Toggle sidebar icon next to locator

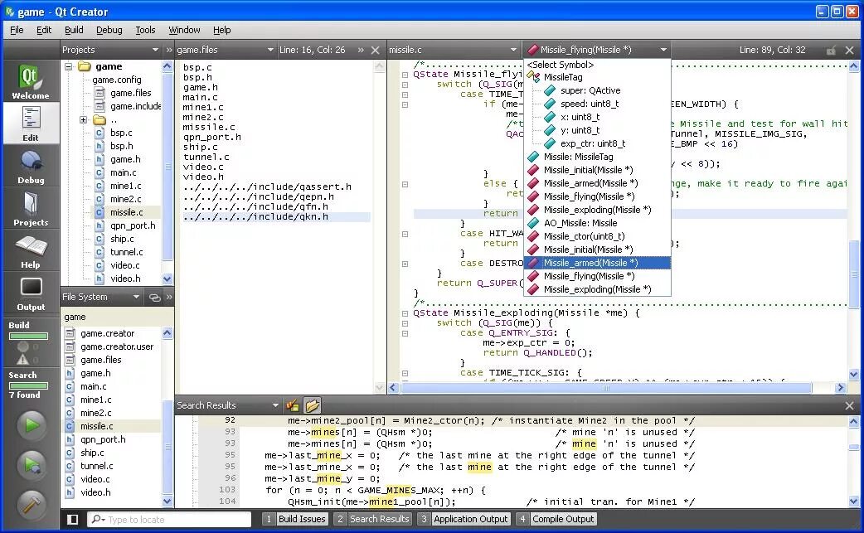72,519
